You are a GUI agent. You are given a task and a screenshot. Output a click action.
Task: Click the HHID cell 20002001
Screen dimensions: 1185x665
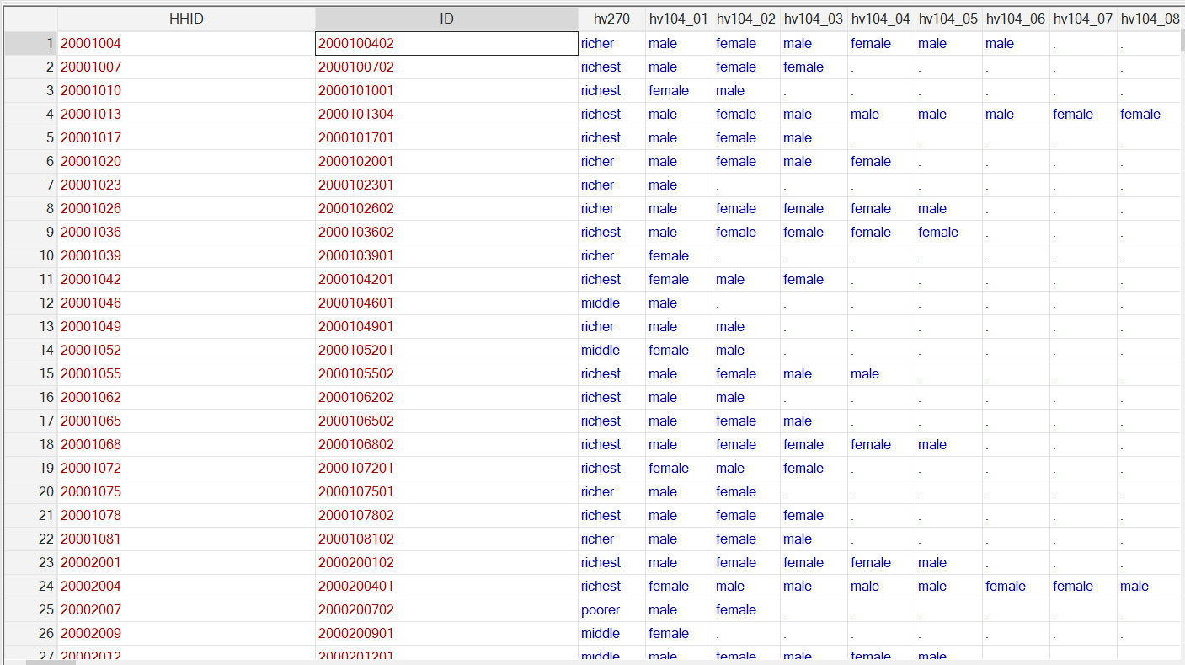(186, 562)
